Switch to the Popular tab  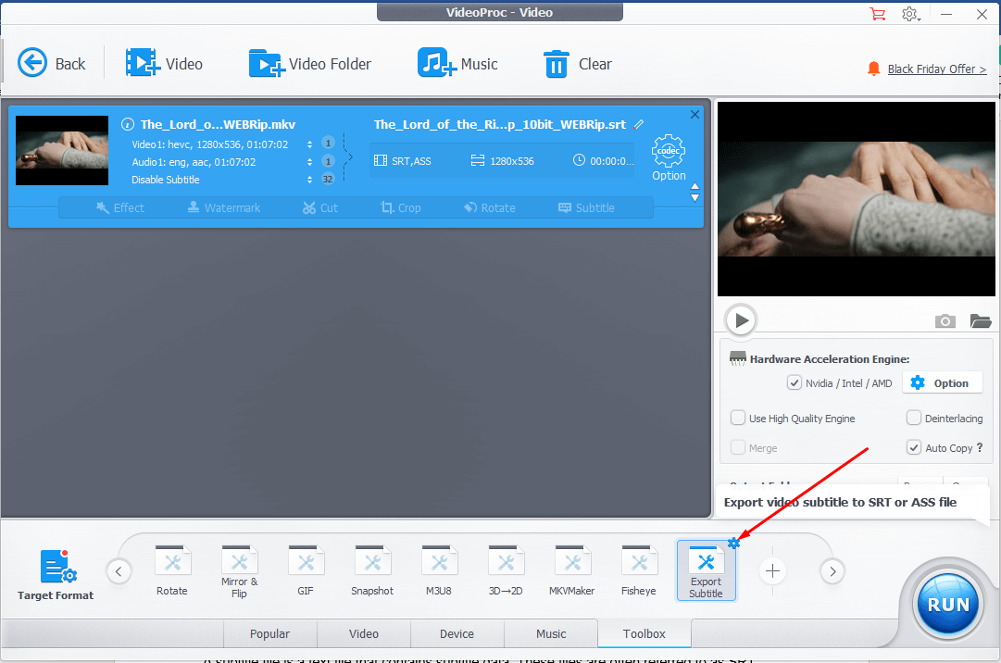point(269,634)
